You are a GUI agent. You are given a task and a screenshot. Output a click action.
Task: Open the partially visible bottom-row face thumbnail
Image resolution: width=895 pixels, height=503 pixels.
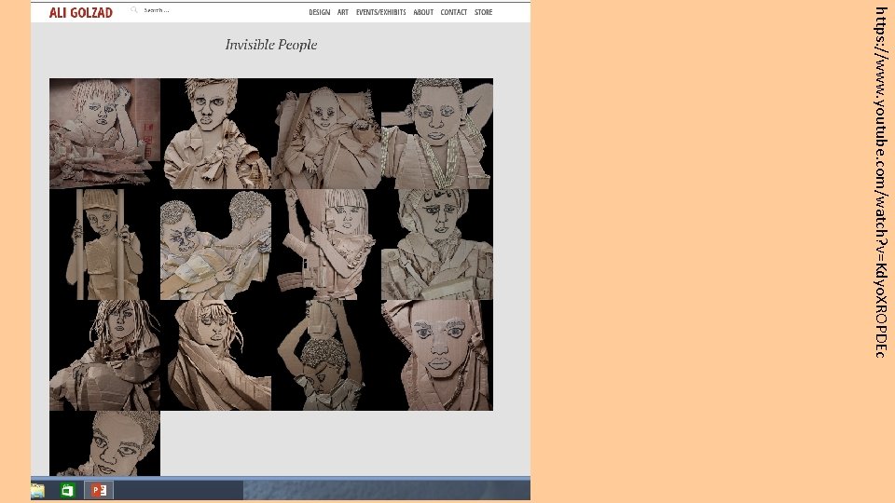pos(105,443)
